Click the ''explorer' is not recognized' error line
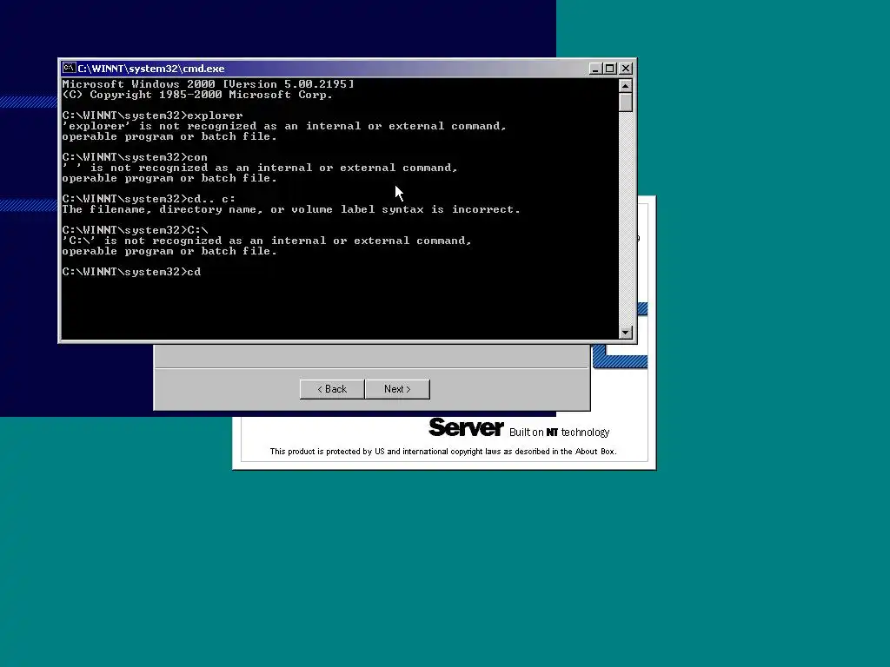890x667 pixels. tap(284, 126)
